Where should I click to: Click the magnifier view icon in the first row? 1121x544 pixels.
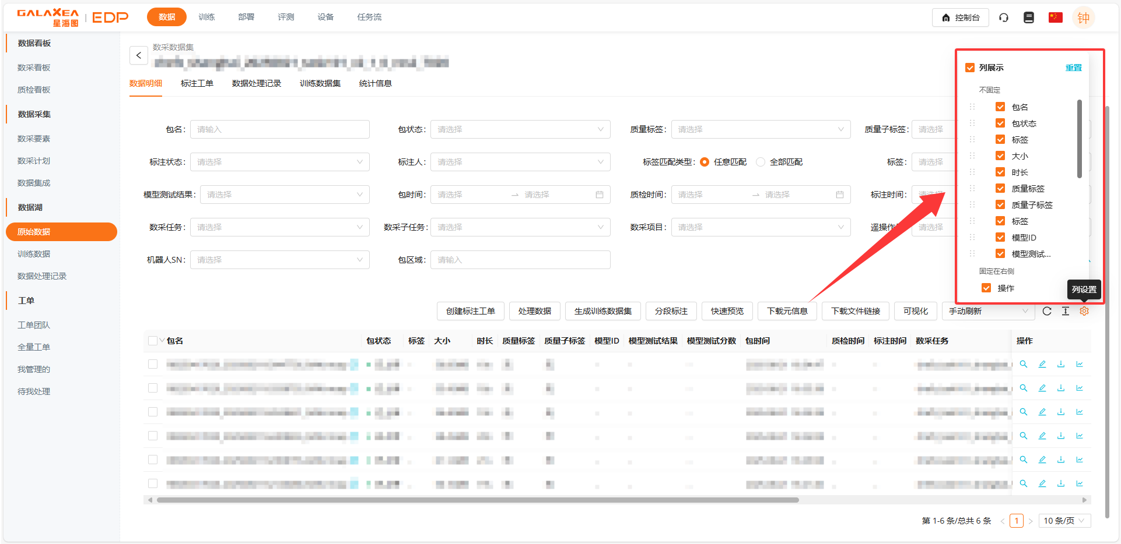1023,364
